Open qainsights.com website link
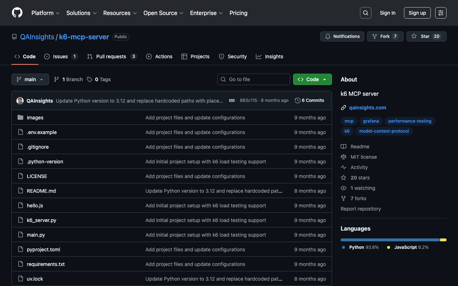This screenshot has width=458, height=286. (367, 108)
